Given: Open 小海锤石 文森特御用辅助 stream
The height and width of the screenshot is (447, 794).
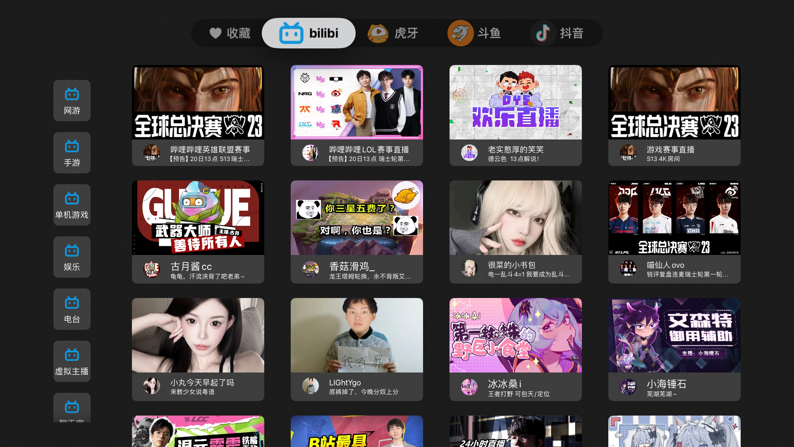Looking at the screenshot, I should pyautogui.click(x=674, y=349).
